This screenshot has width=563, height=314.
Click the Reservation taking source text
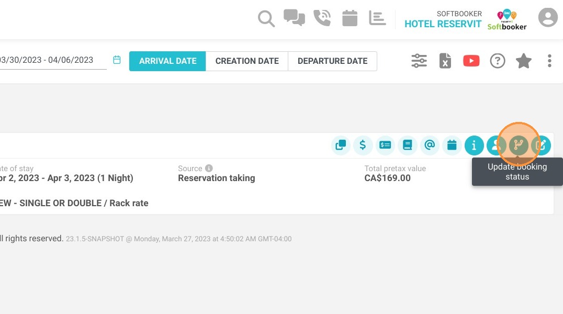(x=217, y=178)
